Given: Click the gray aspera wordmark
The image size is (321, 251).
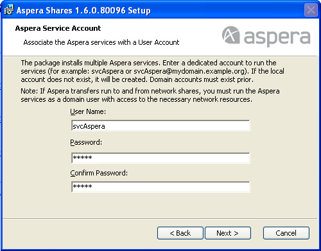Looking at the screenshot, I should (x=277, y=37).
